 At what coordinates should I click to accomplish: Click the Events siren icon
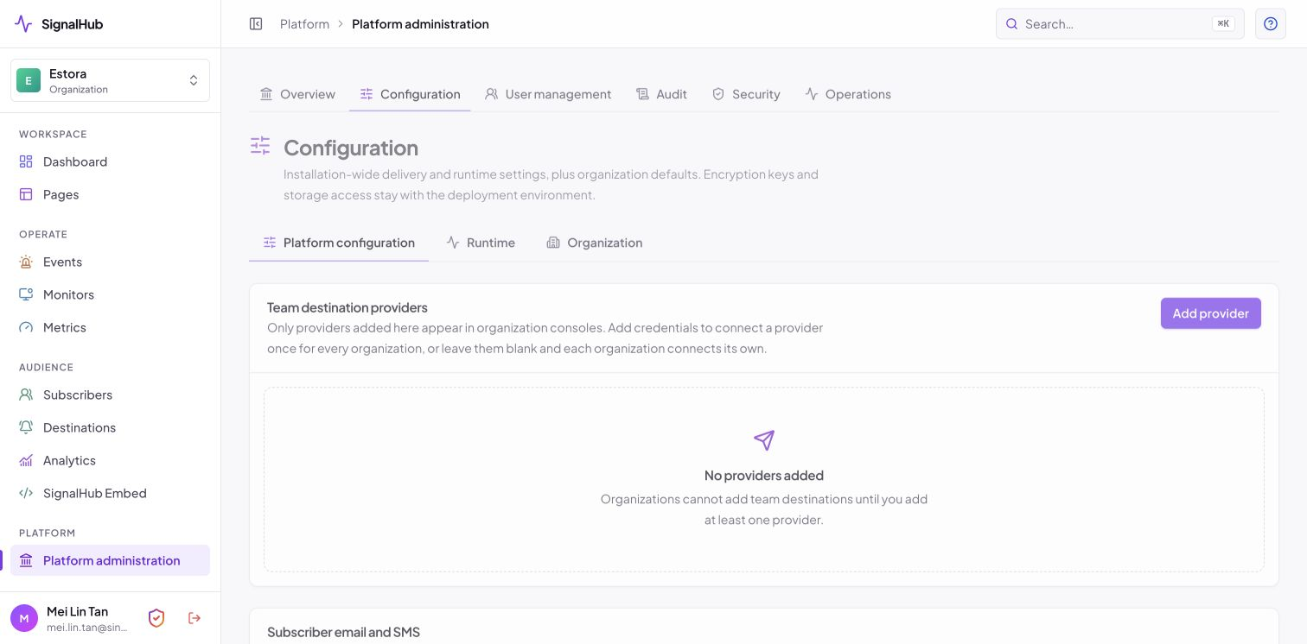coord(26,262)
